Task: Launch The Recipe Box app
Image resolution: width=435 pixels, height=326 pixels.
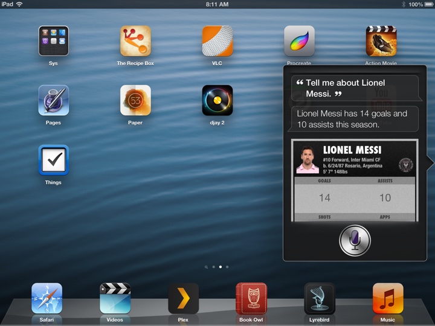Action: tap(135, 41)
